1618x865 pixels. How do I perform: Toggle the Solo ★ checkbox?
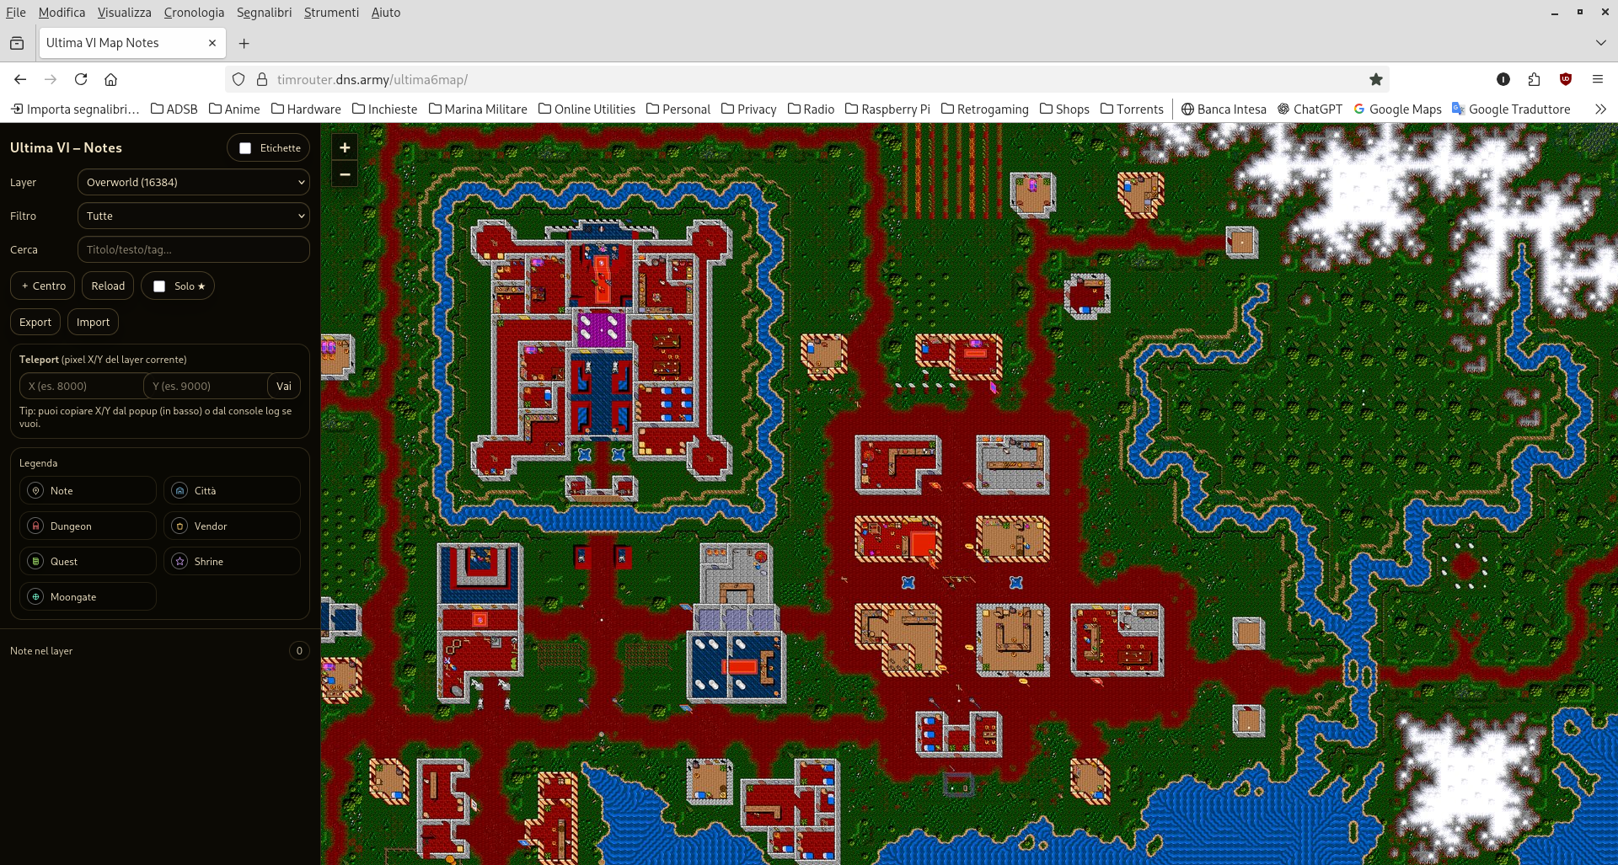pyautogui.click(x=159, y=286)
